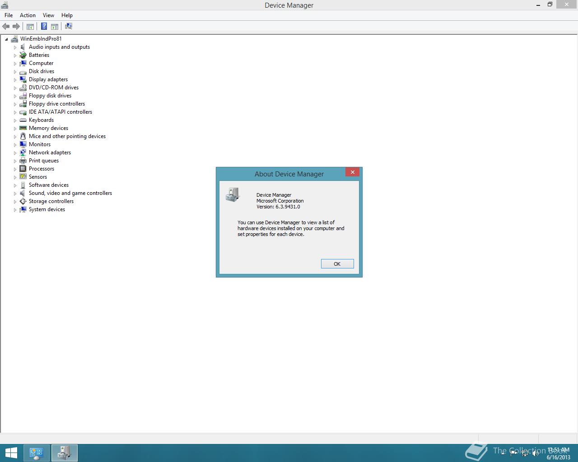Expand the Software devices arrow

15,185
